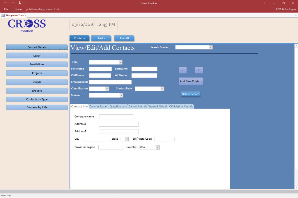Switch to the Owned Aircraft tab
The width and height of the screenshot is (298, 198).
(137, 106)
